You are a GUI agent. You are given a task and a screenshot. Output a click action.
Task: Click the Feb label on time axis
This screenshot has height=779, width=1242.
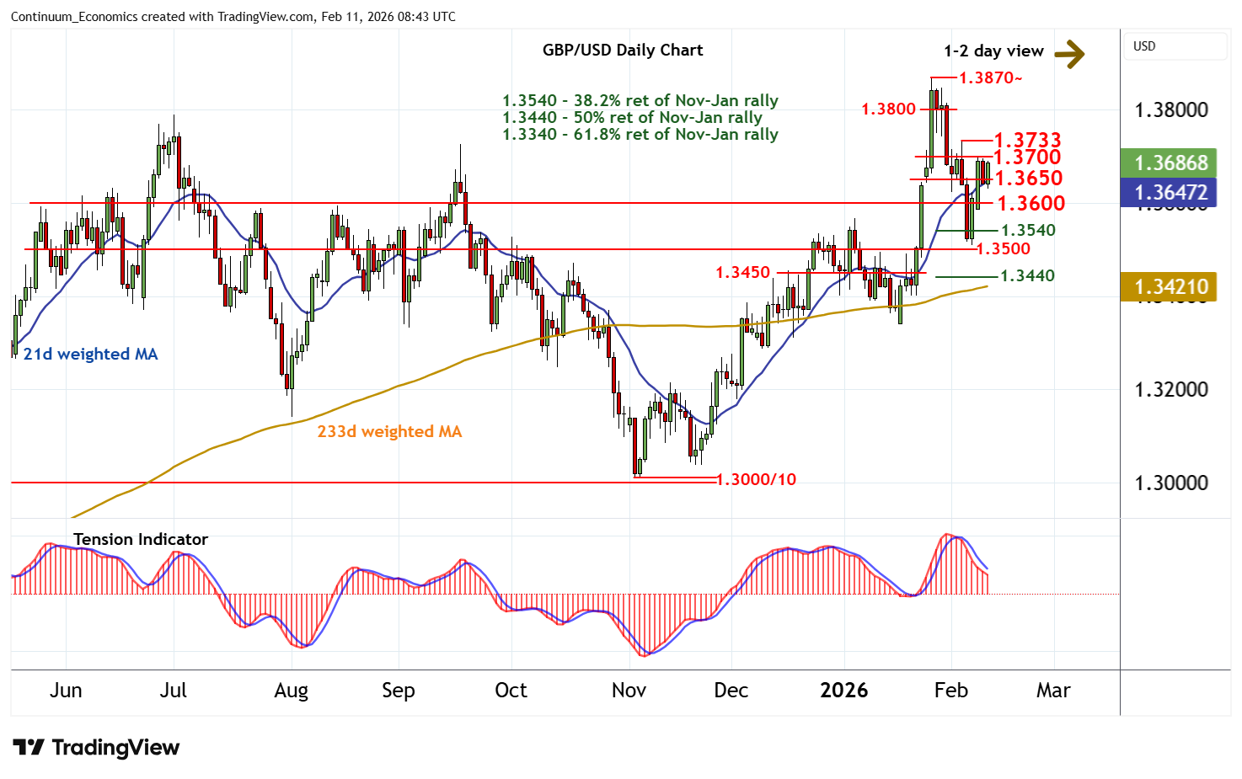950,691
